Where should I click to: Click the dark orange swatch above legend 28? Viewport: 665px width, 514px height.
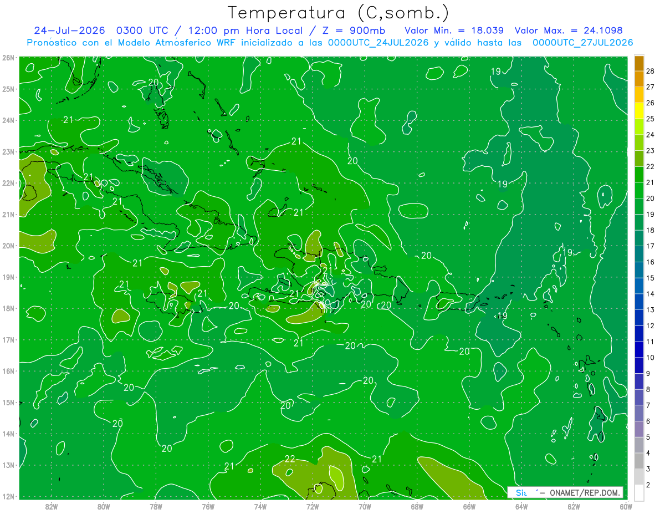[x=639, y=63]
